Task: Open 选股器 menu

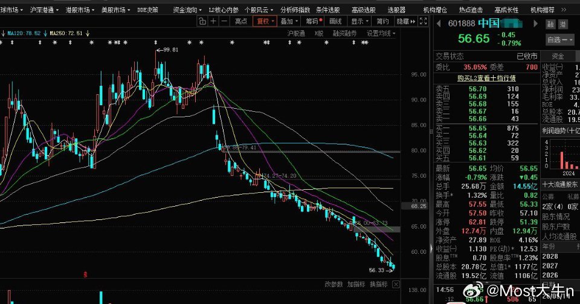Action: [x=396, y=10]
